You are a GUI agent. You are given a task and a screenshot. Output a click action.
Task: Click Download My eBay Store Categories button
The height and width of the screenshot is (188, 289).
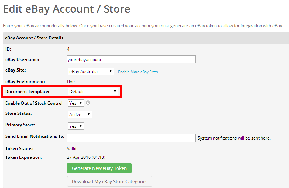click(110, 181)
